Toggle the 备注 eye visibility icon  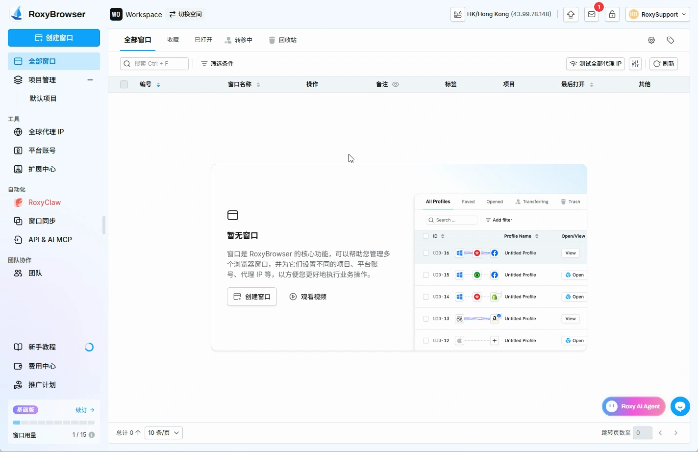(x=396, y=84)
